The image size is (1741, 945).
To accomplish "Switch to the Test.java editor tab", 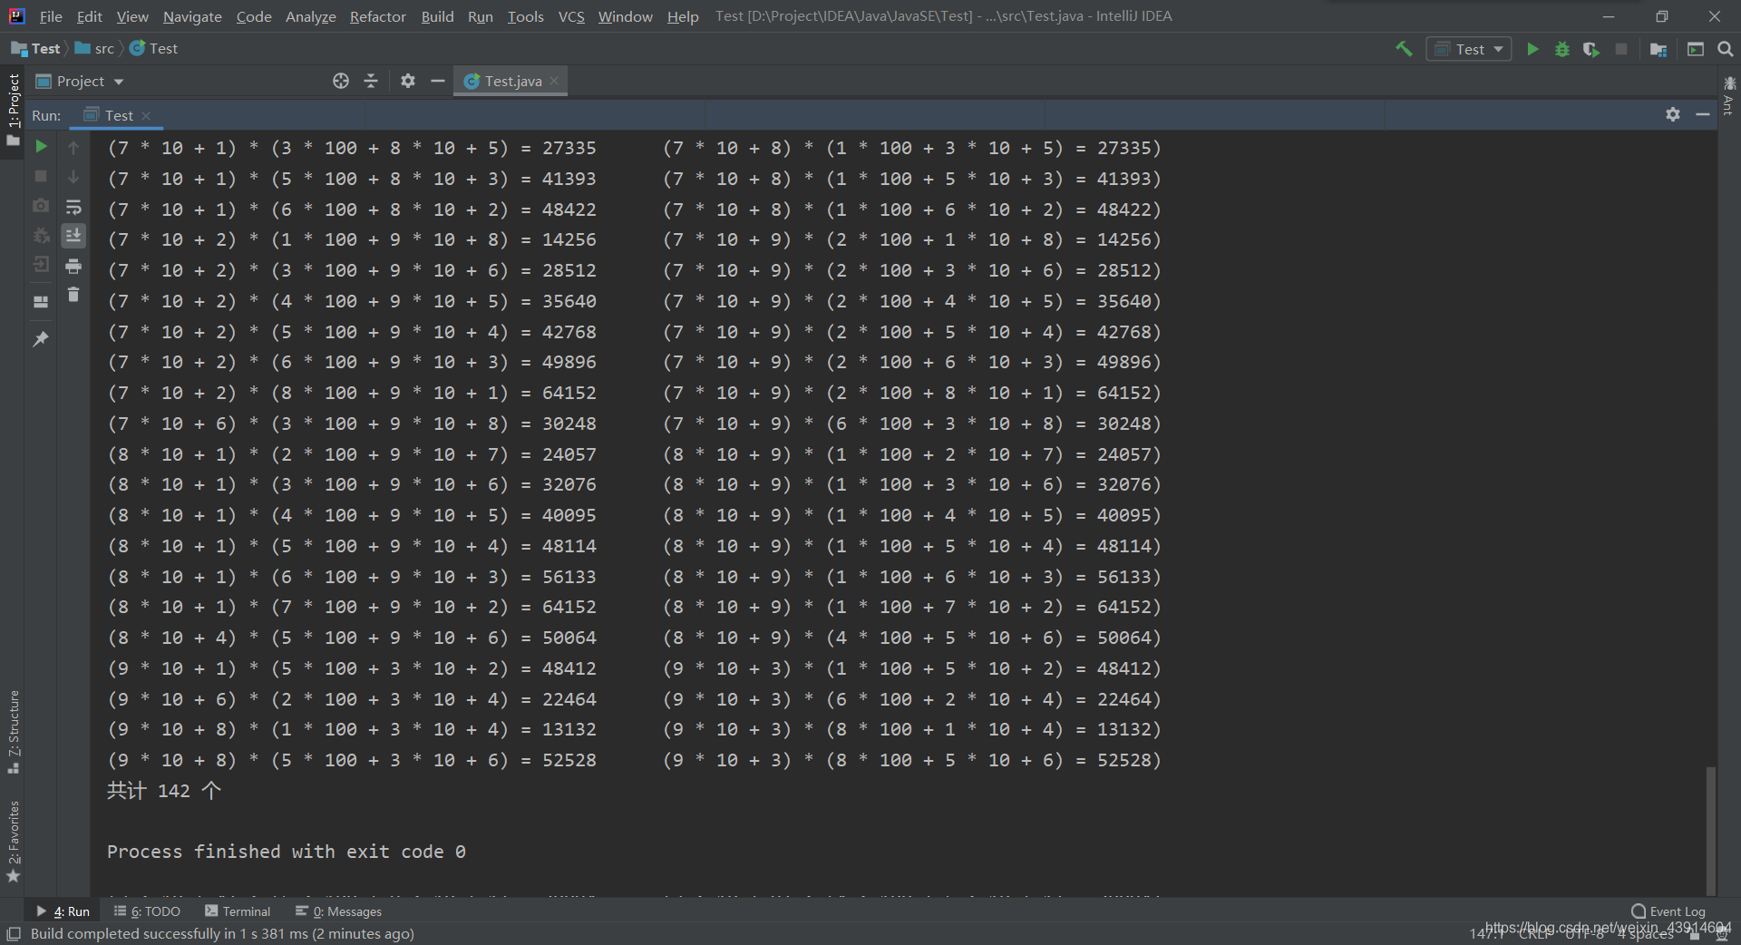I will [x=512, y=82].
